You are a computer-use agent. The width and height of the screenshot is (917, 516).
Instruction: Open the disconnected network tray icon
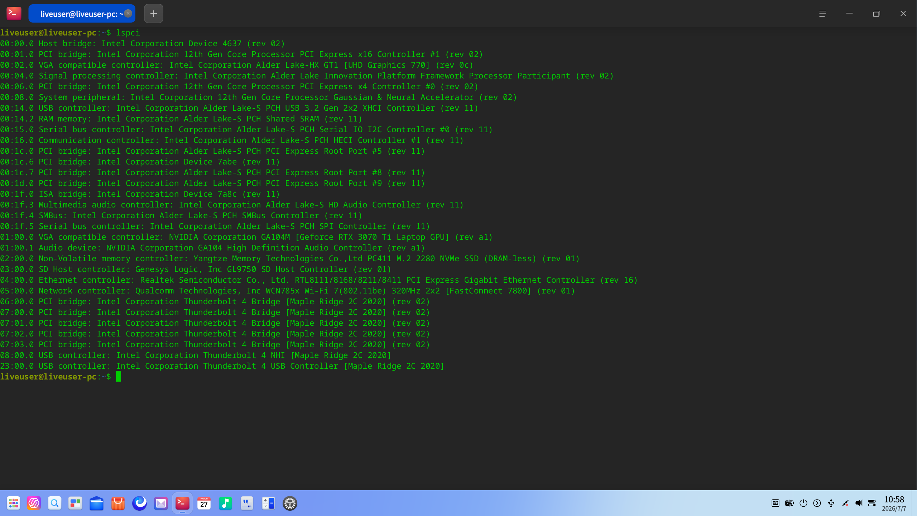pos(845,503)
